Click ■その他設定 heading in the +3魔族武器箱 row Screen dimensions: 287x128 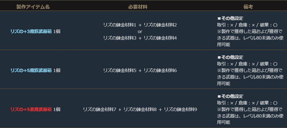[230, 18]
